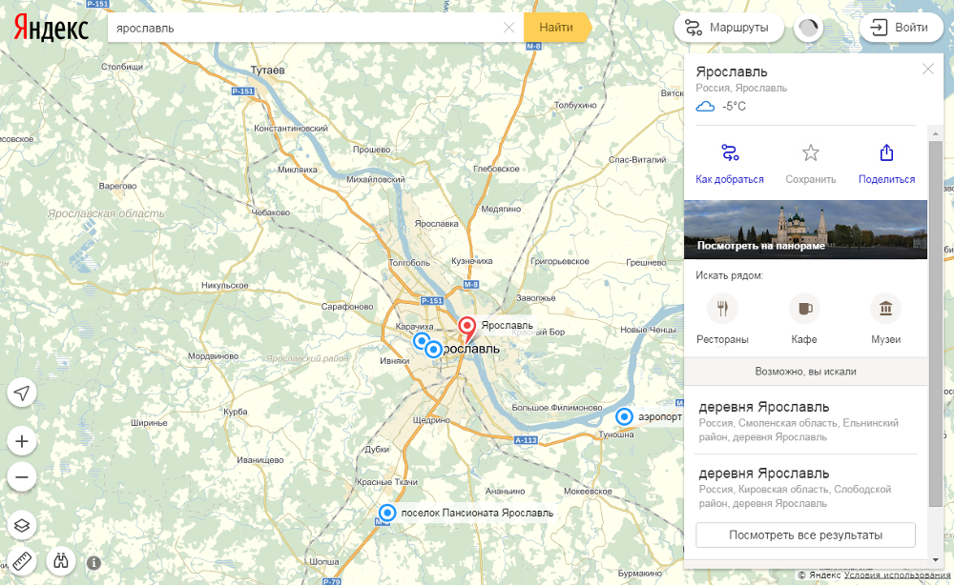954x585 pixels.
Task: Zoom in with the plus button
Action: (22, 442)
